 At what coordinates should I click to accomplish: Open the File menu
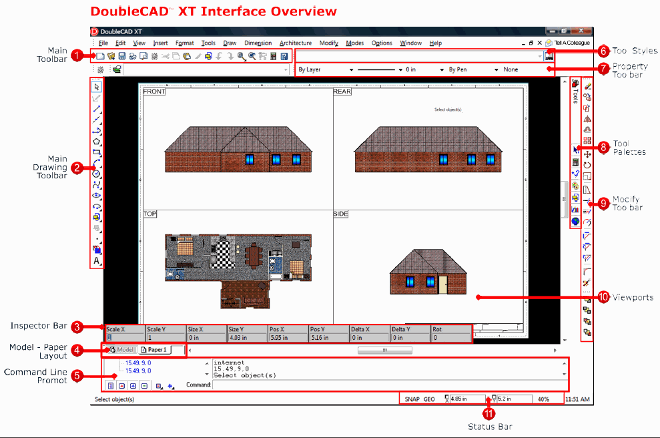coord(103,43)
